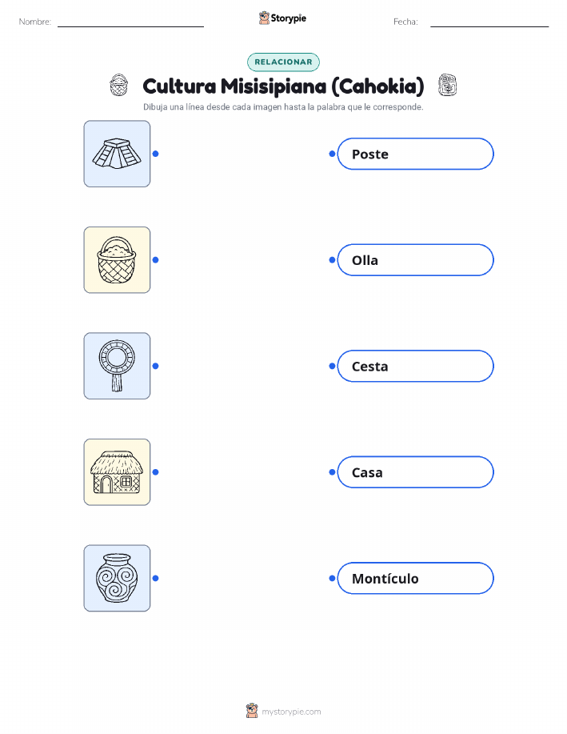This screenshot has height=734, width=567.
Task: Click the basket icon left of title
Action: click(x=119, y=85)
